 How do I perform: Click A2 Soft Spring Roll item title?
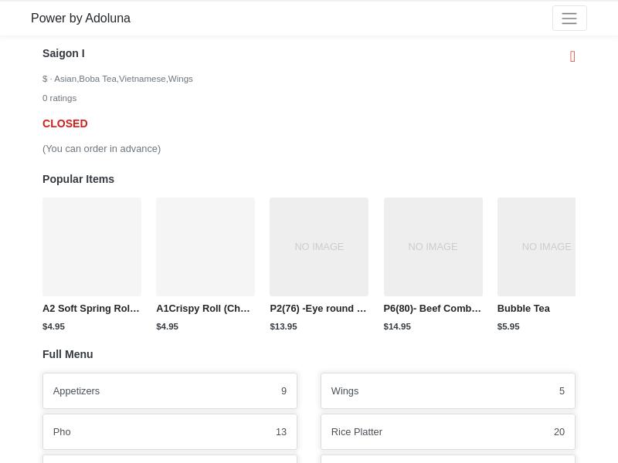tap(91, 309)
